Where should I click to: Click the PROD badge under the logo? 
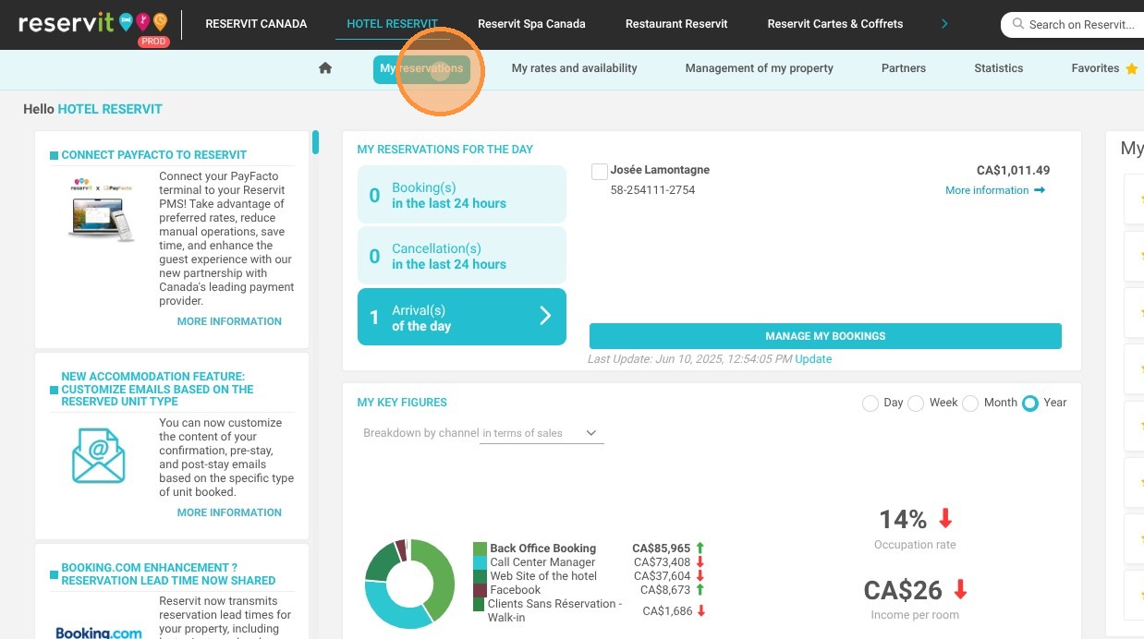coord(153,42)
